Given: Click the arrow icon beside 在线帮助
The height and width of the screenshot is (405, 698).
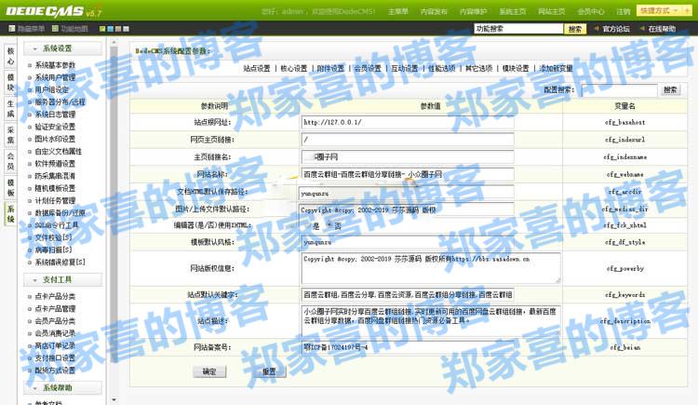Looking at the screenshot, I should tap(642, 29).
